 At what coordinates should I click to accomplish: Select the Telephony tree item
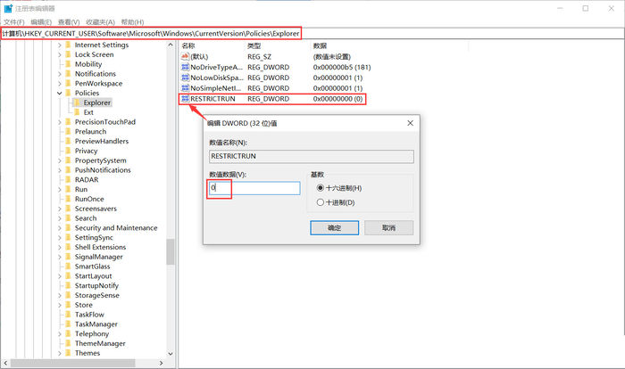click(x=92, y=334)
